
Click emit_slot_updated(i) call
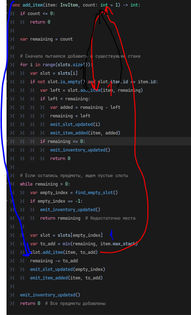click(75, 124)
